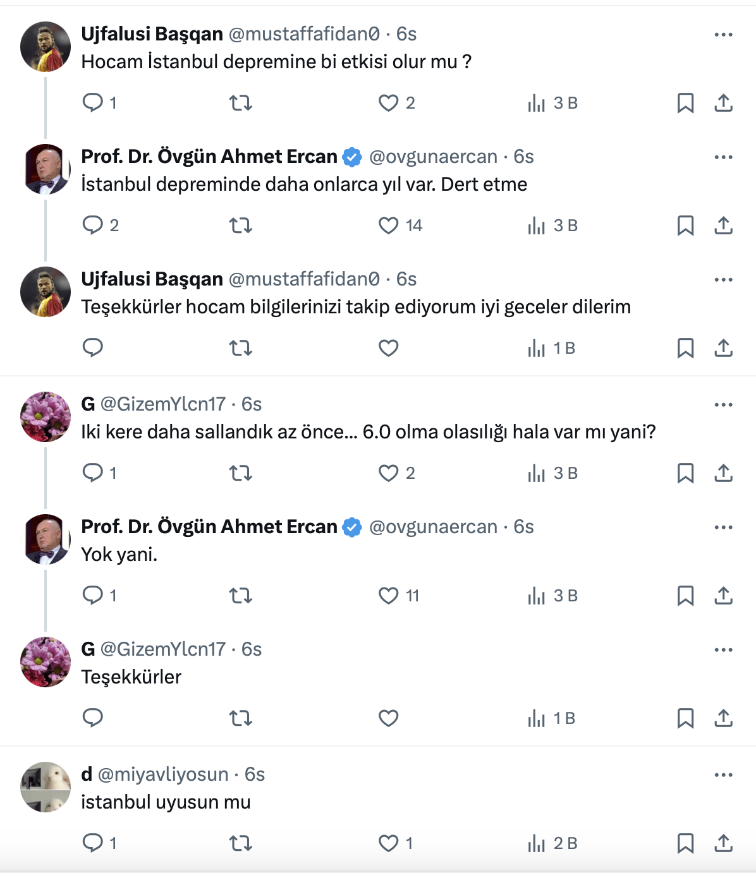Image resolution: width=756 pixels, height=873 pixels.
Task: Bookmark GizemYlcn17's 6.0 olasılığı tweet
Action: (685, 473)
